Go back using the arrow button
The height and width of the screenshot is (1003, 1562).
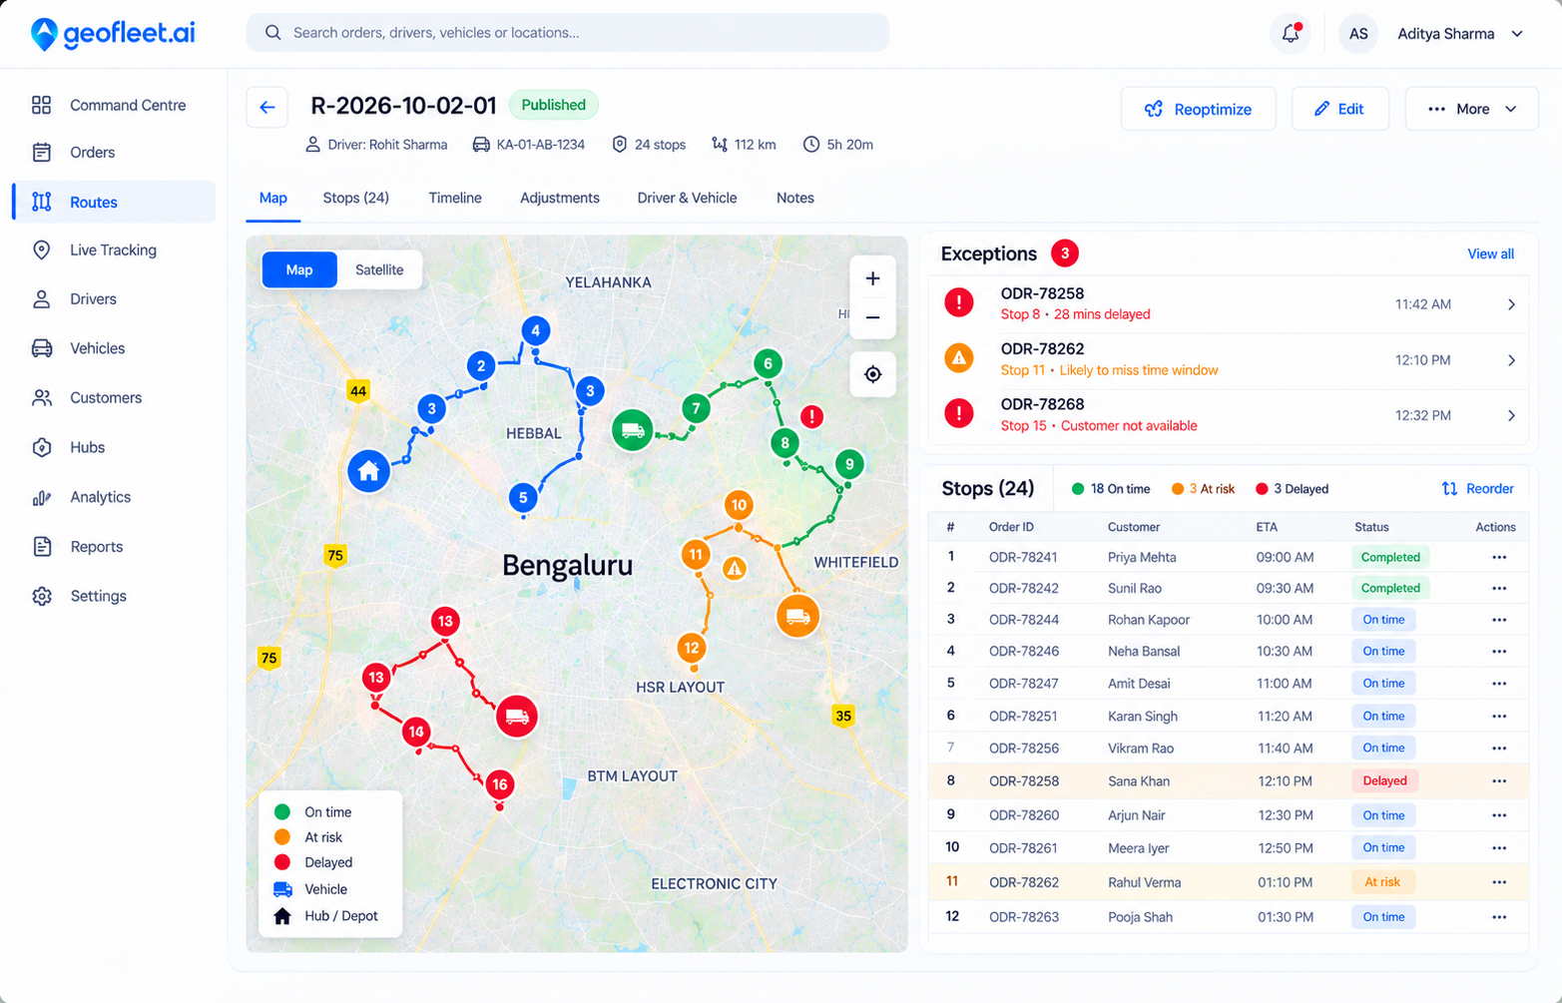pos(267,108)
